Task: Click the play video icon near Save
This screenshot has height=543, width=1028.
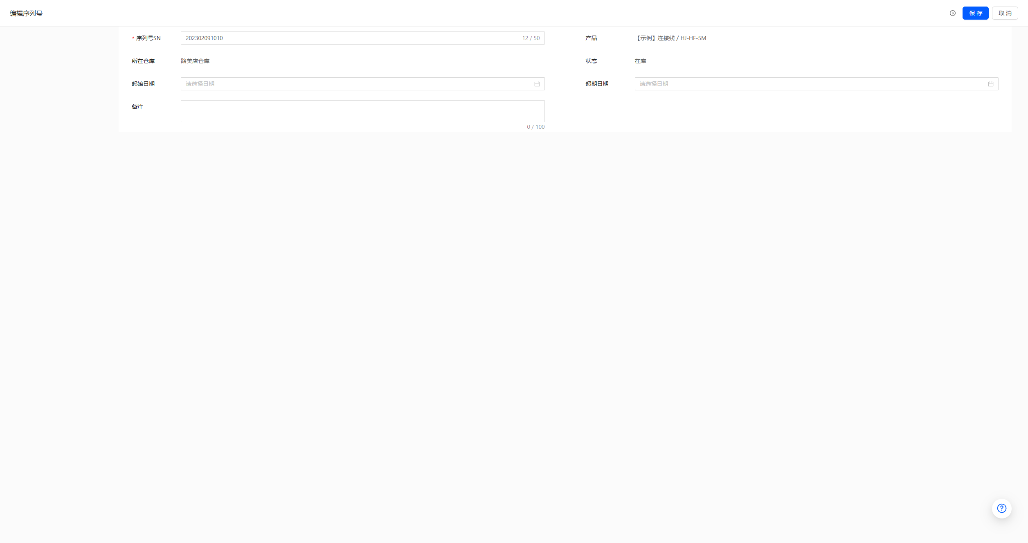Action: (x=952, y=13)
